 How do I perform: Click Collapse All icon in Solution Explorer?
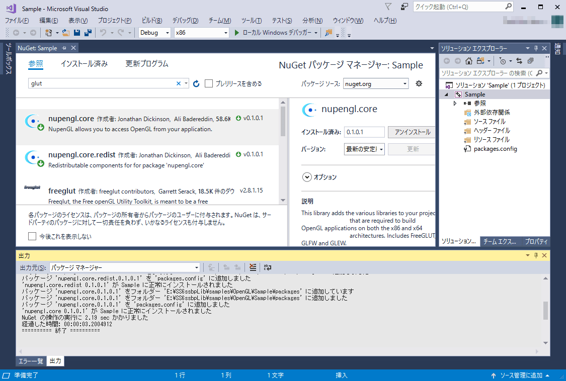pos(530,61)
